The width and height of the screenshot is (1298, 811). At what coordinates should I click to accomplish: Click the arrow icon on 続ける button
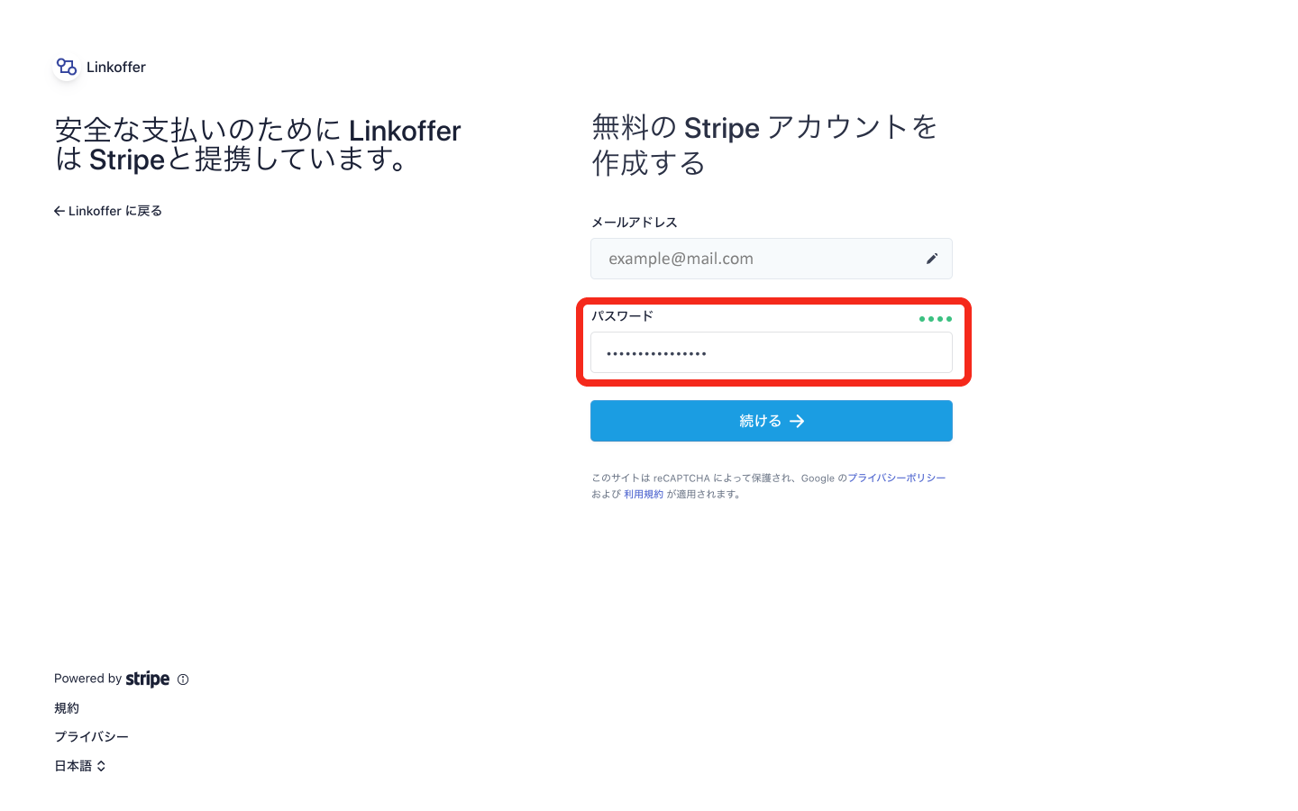pyautogui.click(x=797, y=421)
